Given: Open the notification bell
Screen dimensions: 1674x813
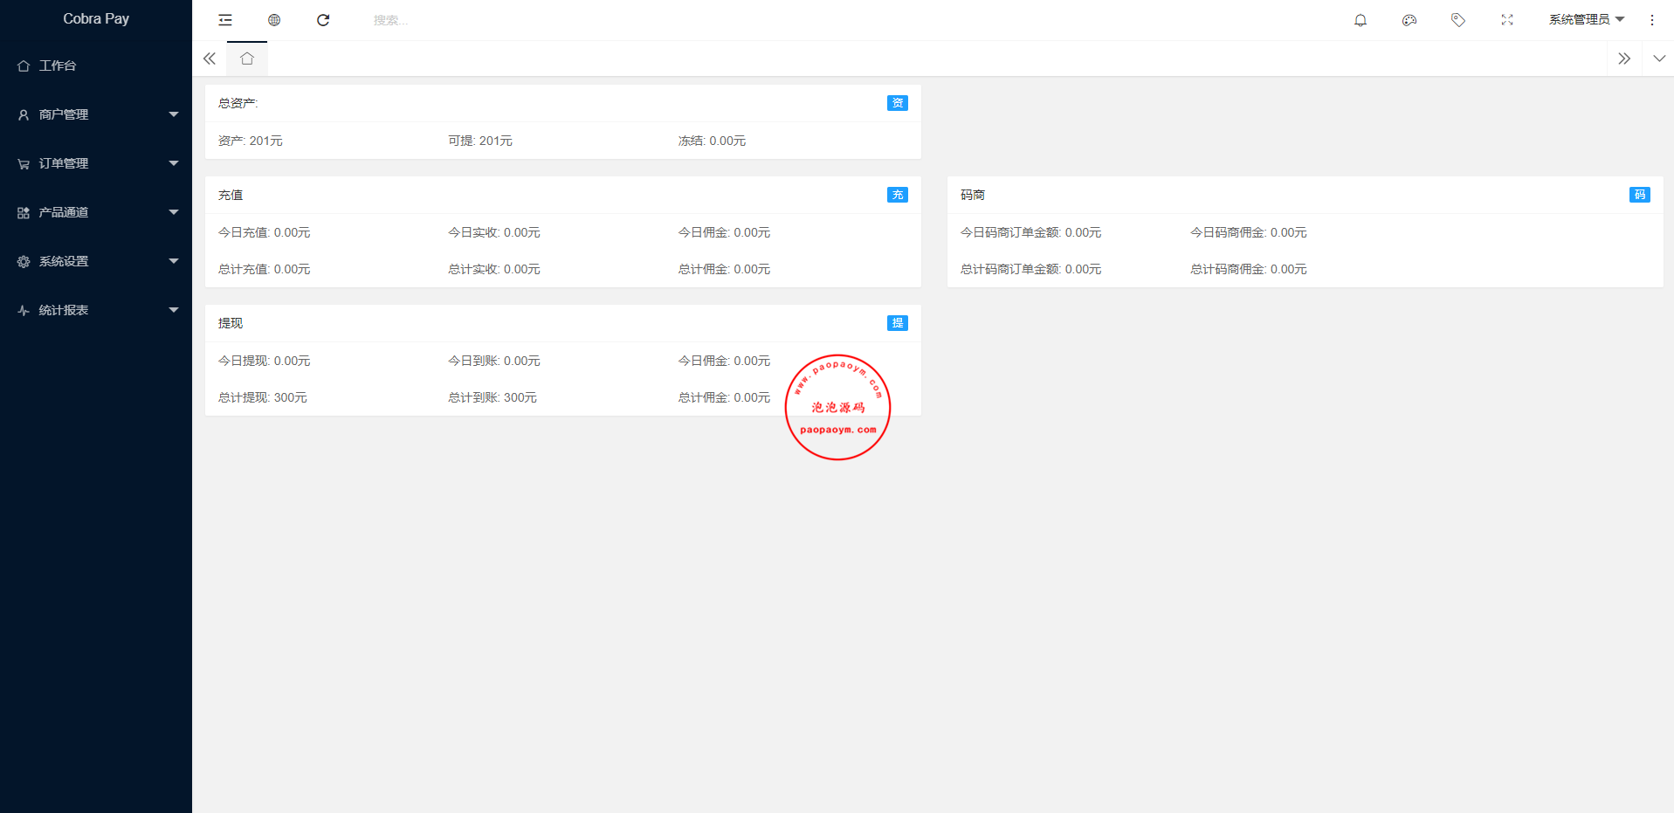Looking at the screenshot, I should tap(1360, 20).
